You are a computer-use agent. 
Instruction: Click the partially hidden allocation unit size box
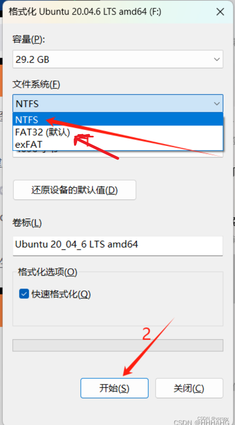tap(118, 154)
